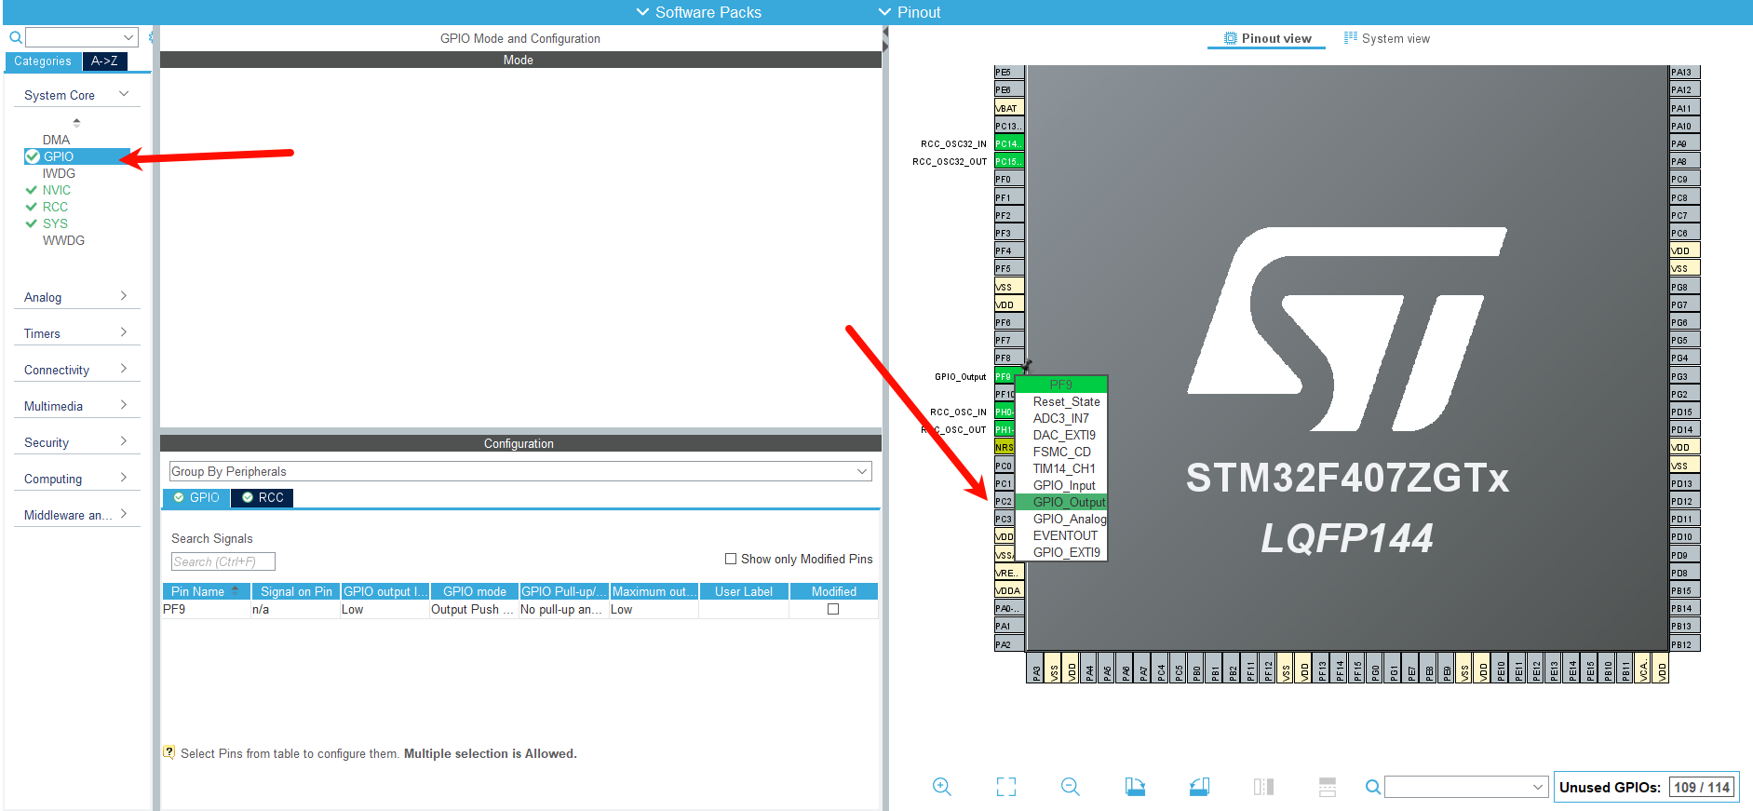Select DMA in System Core list
Screen dimensions: 1753x811
[x=56, y=140]
